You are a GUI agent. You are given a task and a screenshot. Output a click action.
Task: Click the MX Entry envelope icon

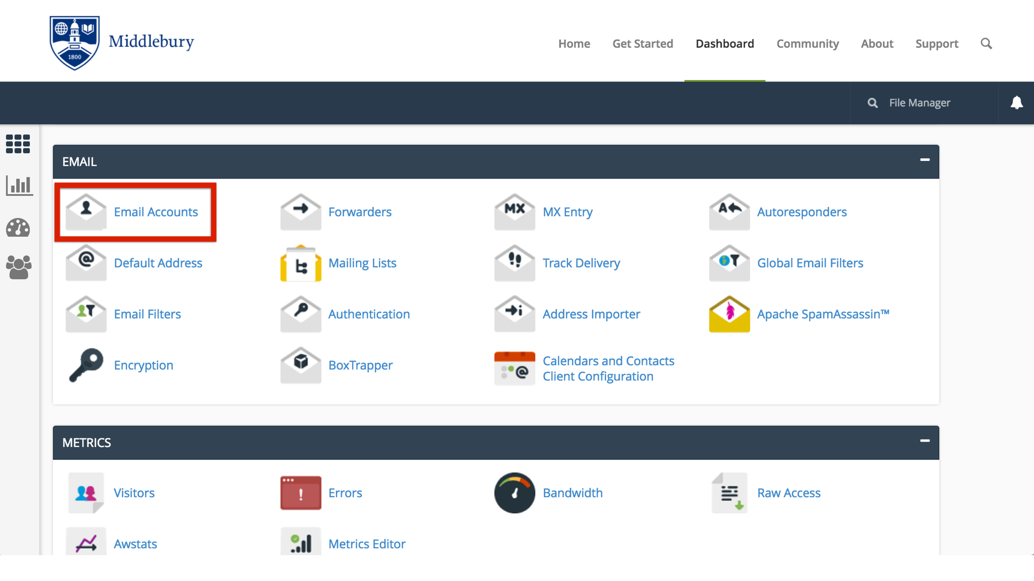coord(514,212)
